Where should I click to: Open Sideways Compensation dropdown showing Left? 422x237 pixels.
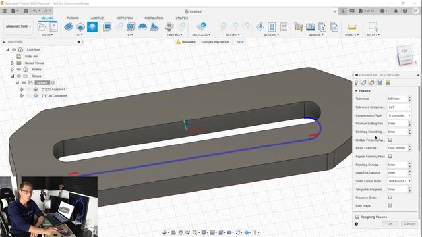[x=399, y=107]
